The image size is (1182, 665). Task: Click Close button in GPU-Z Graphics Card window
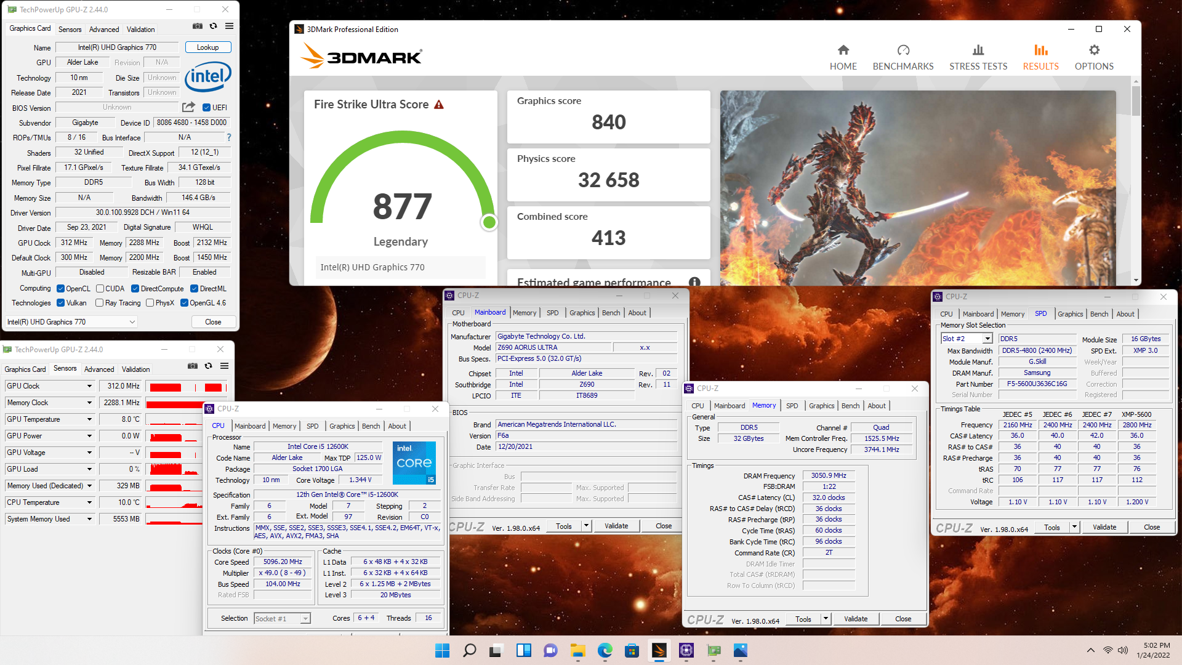point(213,322)
